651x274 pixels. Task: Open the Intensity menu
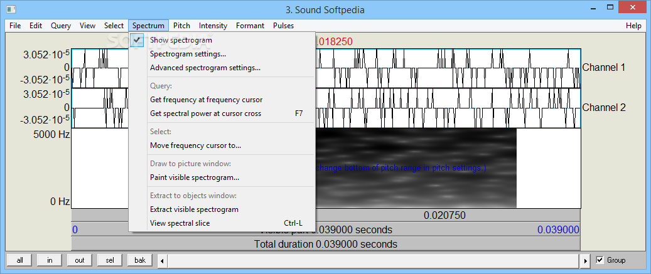pyautogui.click(x=213, y=26)
